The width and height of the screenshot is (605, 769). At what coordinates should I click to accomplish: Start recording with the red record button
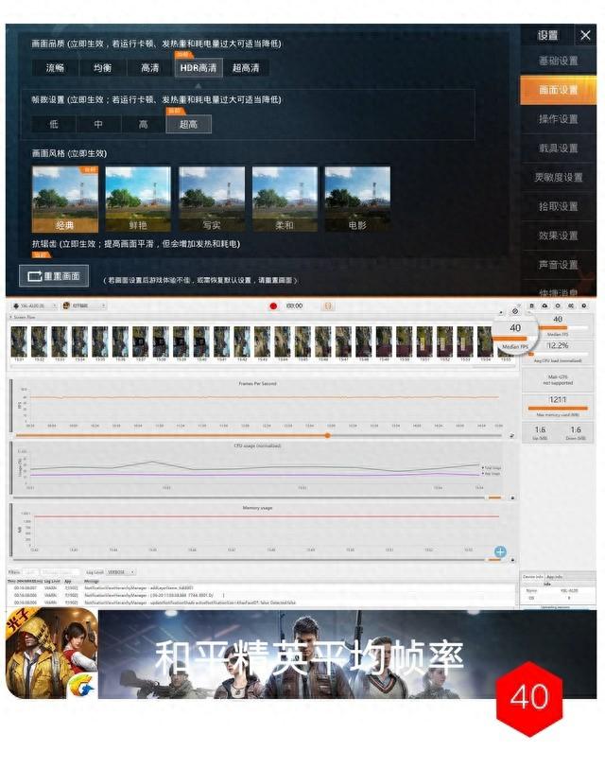pos(273,306)
